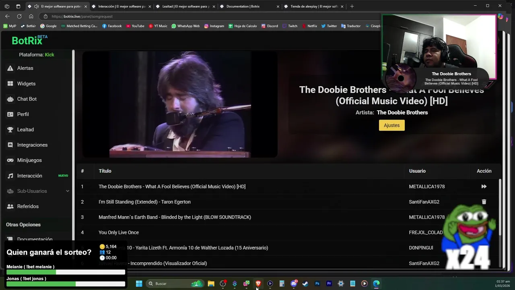Open Lealtad with the trophy icon
Viewport: 515px width, 290px height.
(x=25, y=129)
